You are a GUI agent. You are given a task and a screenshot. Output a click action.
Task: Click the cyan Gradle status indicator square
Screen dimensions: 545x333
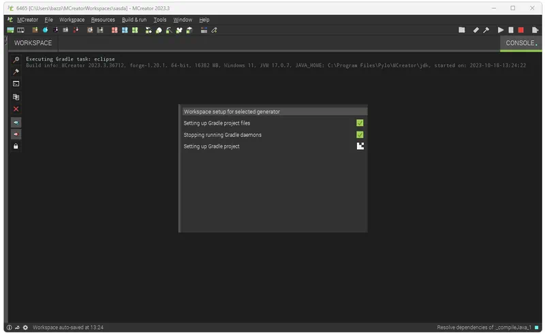(x=537, y=328)
